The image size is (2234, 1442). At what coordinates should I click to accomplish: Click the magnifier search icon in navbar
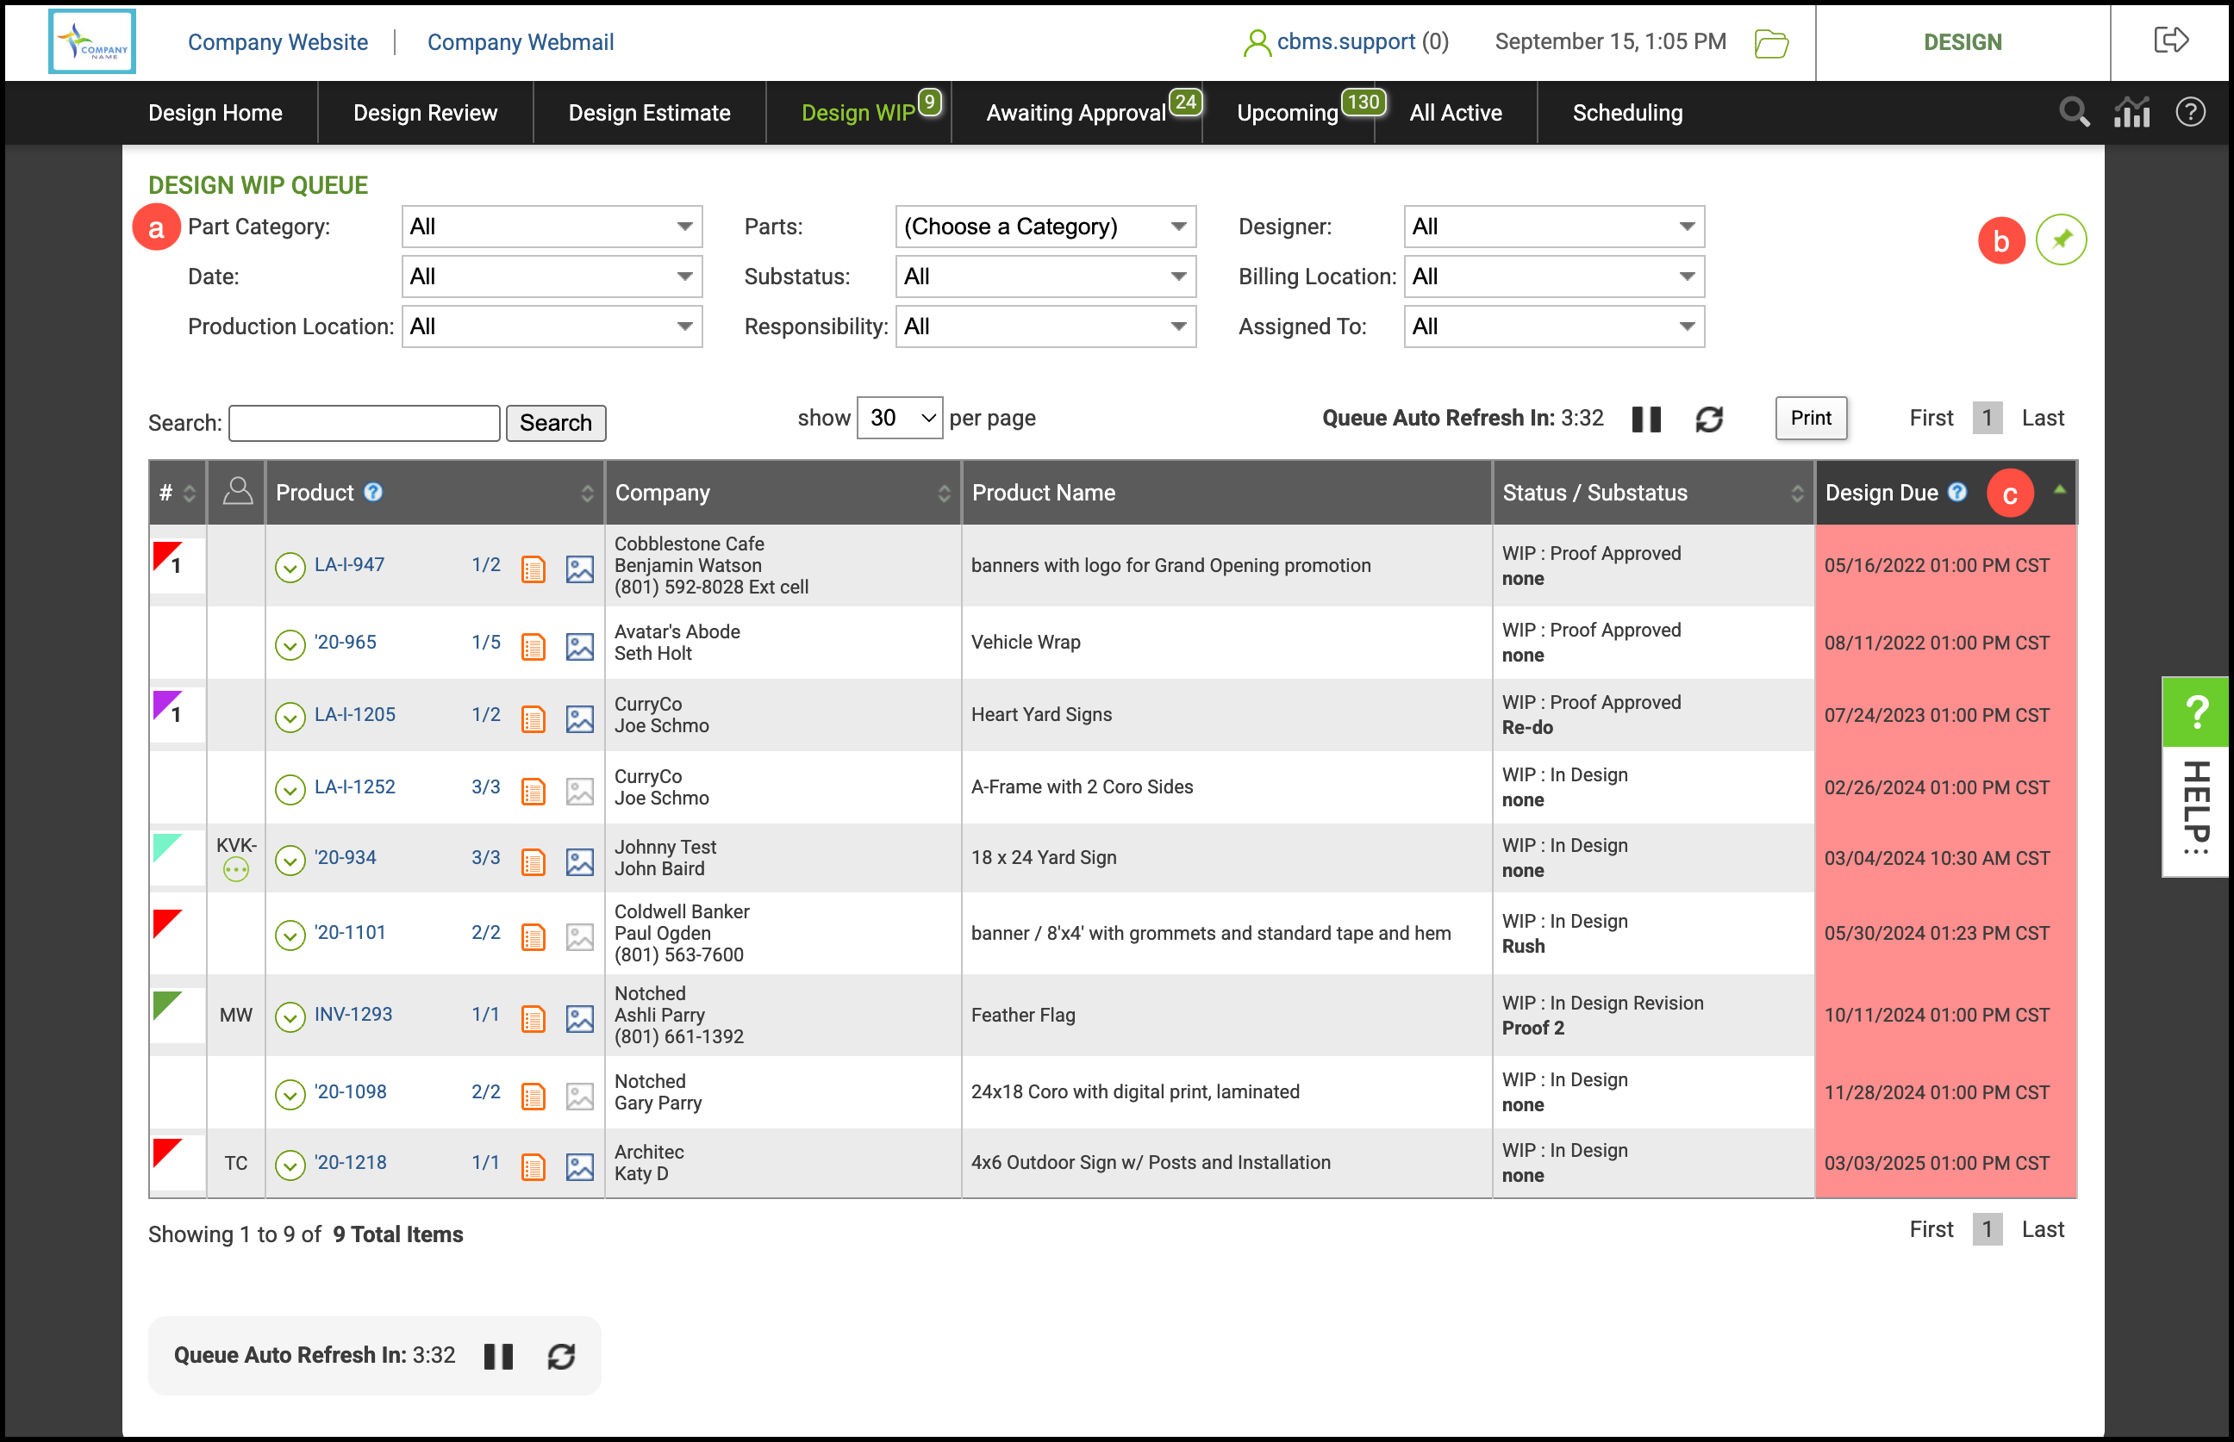point(2074,112)
